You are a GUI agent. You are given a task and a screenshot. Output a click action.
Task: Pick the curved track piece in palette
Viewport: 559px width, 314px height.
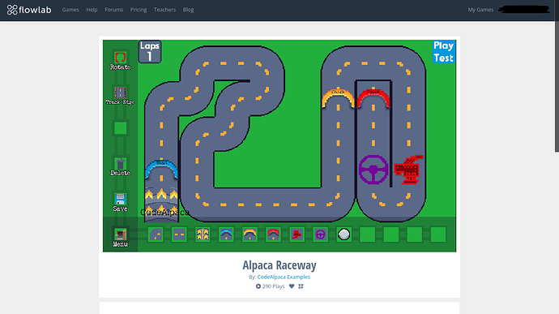pos(156,234)
